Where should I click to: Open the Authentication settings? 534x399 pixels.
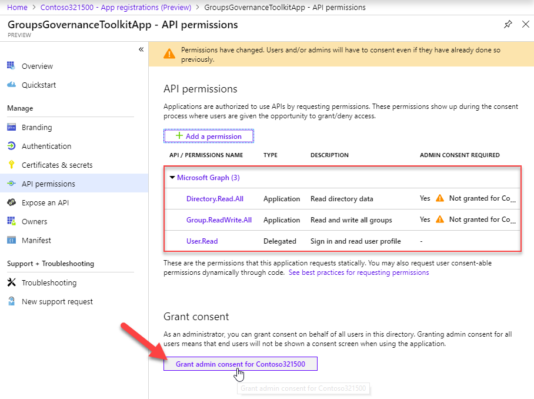pos(46,146)
